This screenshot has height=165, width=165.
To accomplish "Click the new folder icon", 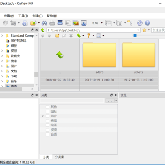I will click(57, 36).
